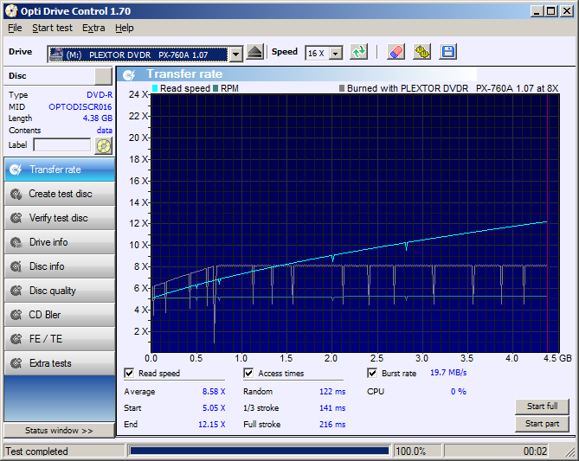579x461 pixels.
Task: Open the Help menu
Action: click(124, 28)
